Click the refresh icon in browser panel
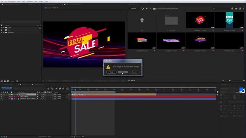Viewport: 246px width, 138px height. pyautogui.click(x=143, y=8)
